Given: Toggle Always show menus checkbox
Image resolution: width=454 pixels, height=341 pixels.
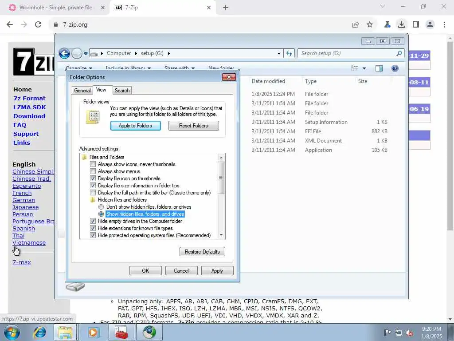Looking at the screenshot, I should click(93, 171).
